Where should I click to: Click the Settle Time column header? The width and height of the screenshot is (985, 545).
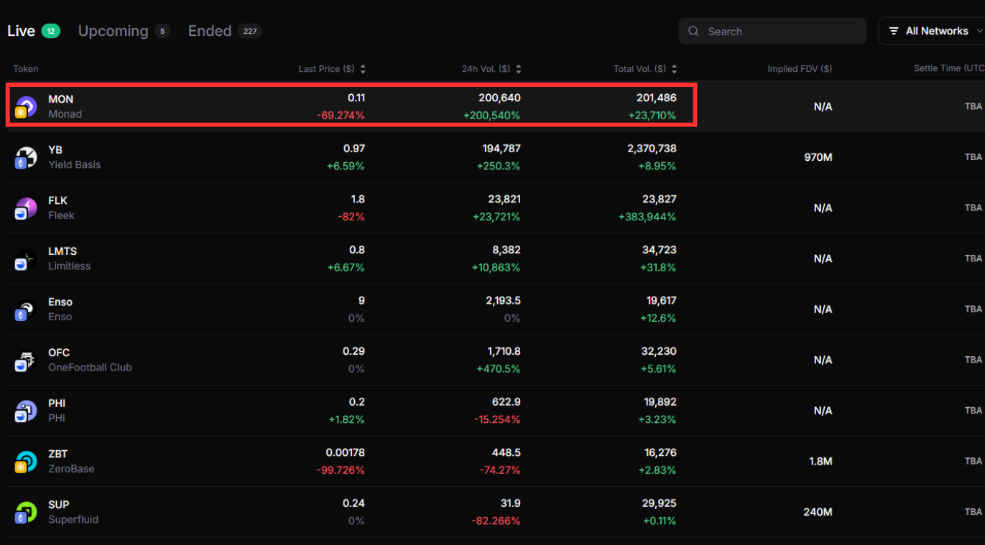tap(947, 68)
